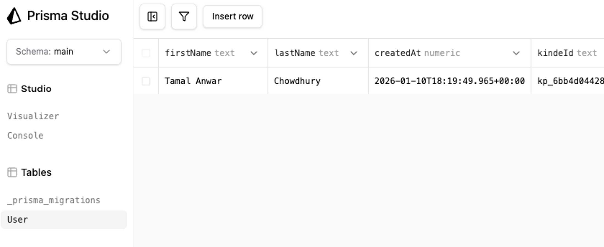Click the Prisma logo icon

click(14, 16)
